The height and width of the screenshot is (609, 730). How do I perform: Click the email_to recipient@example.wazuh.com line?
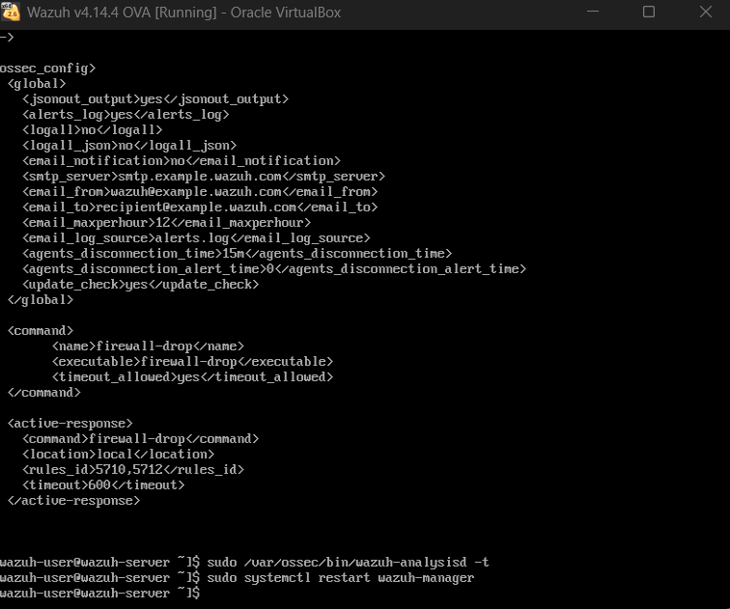pyautogui.click(x=200, y=208)
